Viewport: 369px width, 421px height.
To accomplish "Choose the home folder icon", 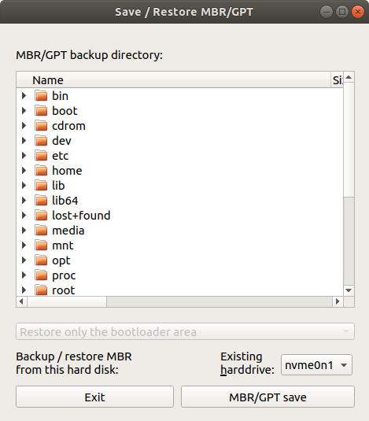I will click(x=41, y=171).
